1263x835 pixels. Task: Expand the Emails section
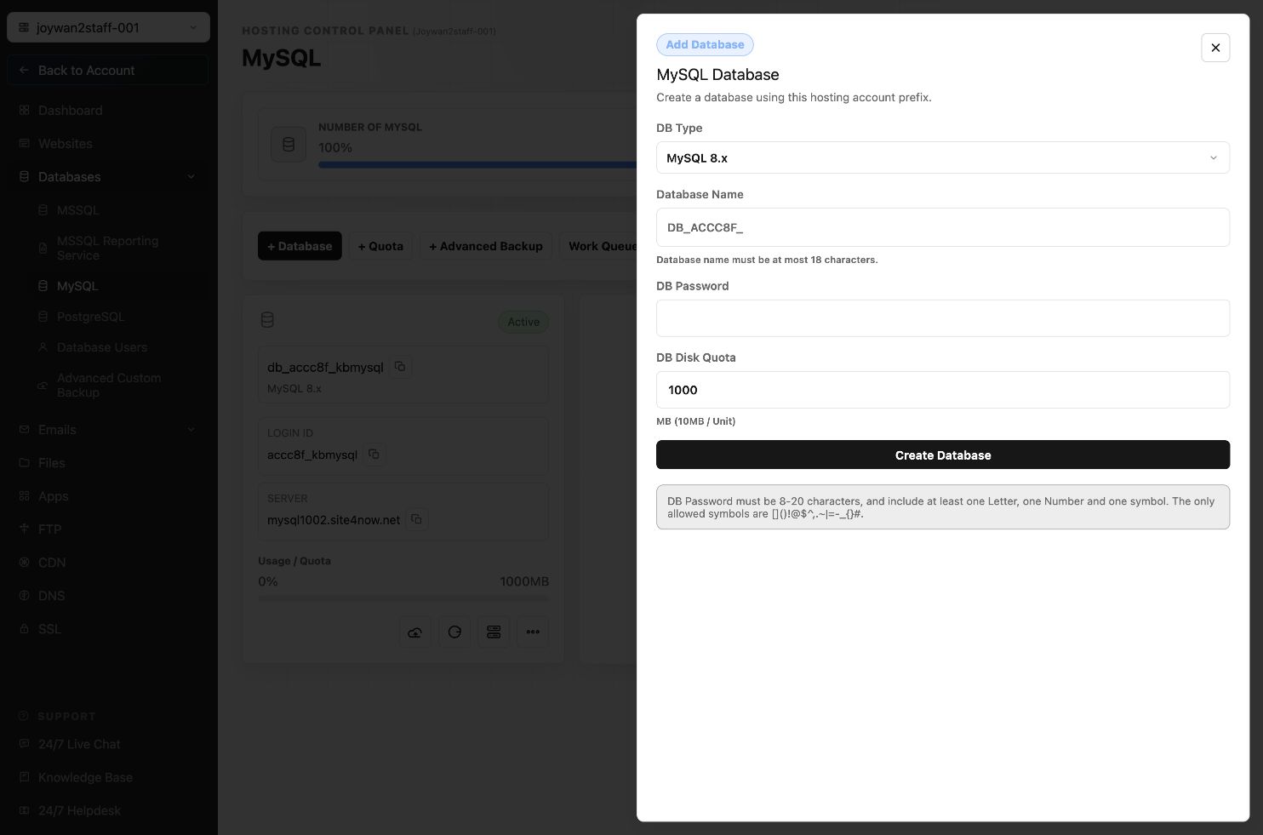pos(108,430)
